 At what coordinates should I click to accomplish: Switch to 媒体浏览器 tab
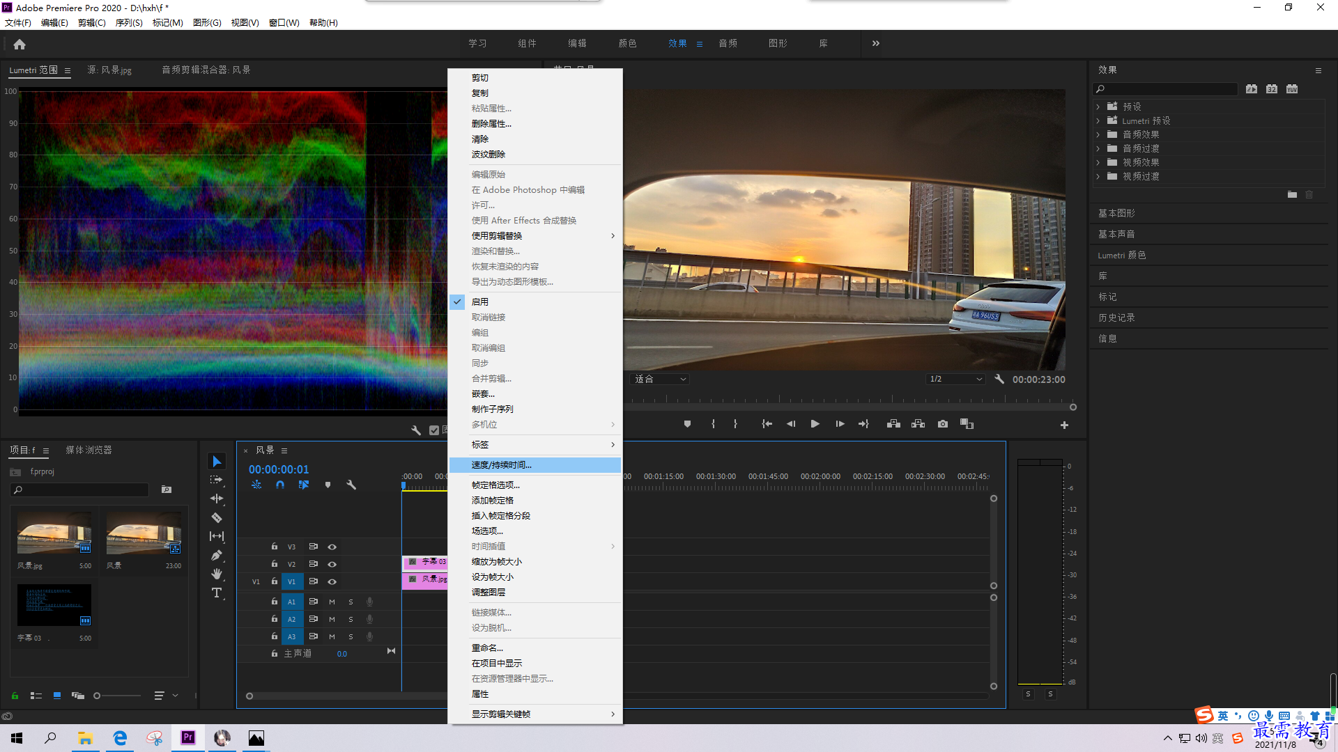point(89,451)
